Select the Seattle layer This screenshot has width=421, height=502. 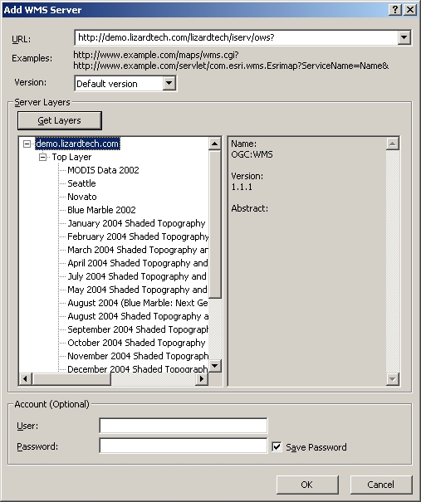coord(81,183)
